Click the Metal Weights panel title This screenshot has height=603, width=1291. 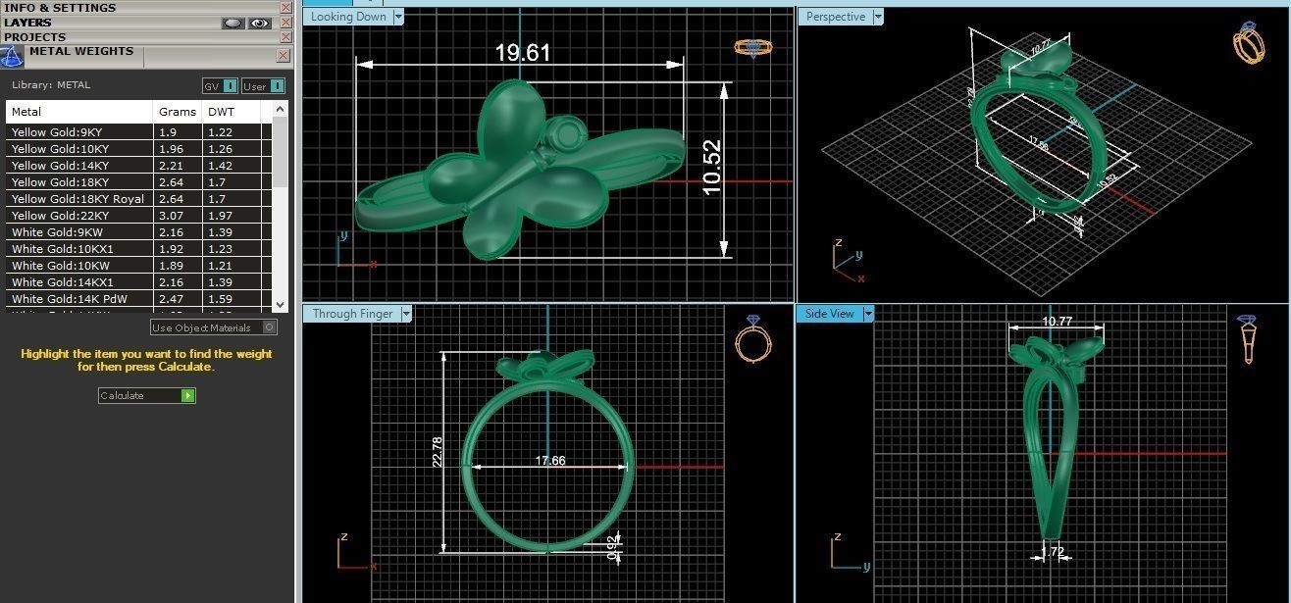pyautogui.click(x=81, y=52)
